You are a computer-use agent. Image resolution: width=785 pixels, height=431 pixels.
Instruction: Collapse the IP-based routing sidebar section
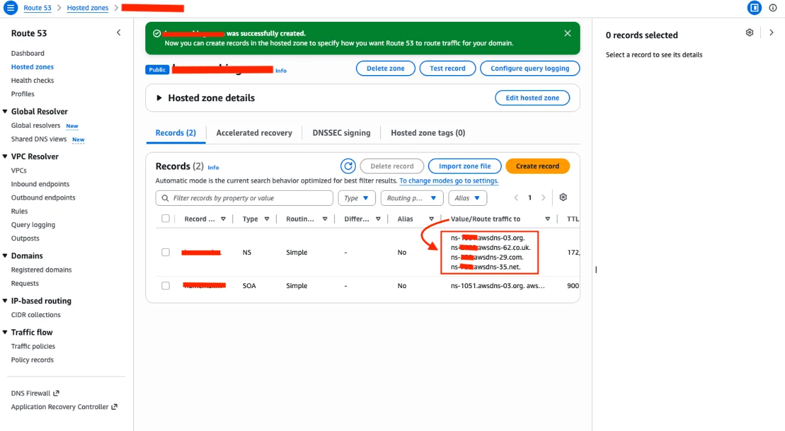(5, 301)
